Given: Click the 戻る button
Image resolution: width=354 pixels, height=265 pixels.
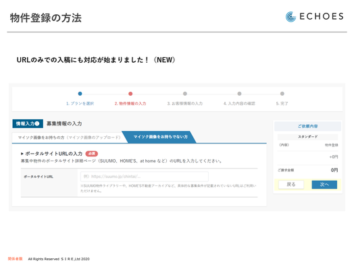Looking at the screenshot, I should (291, 185).
